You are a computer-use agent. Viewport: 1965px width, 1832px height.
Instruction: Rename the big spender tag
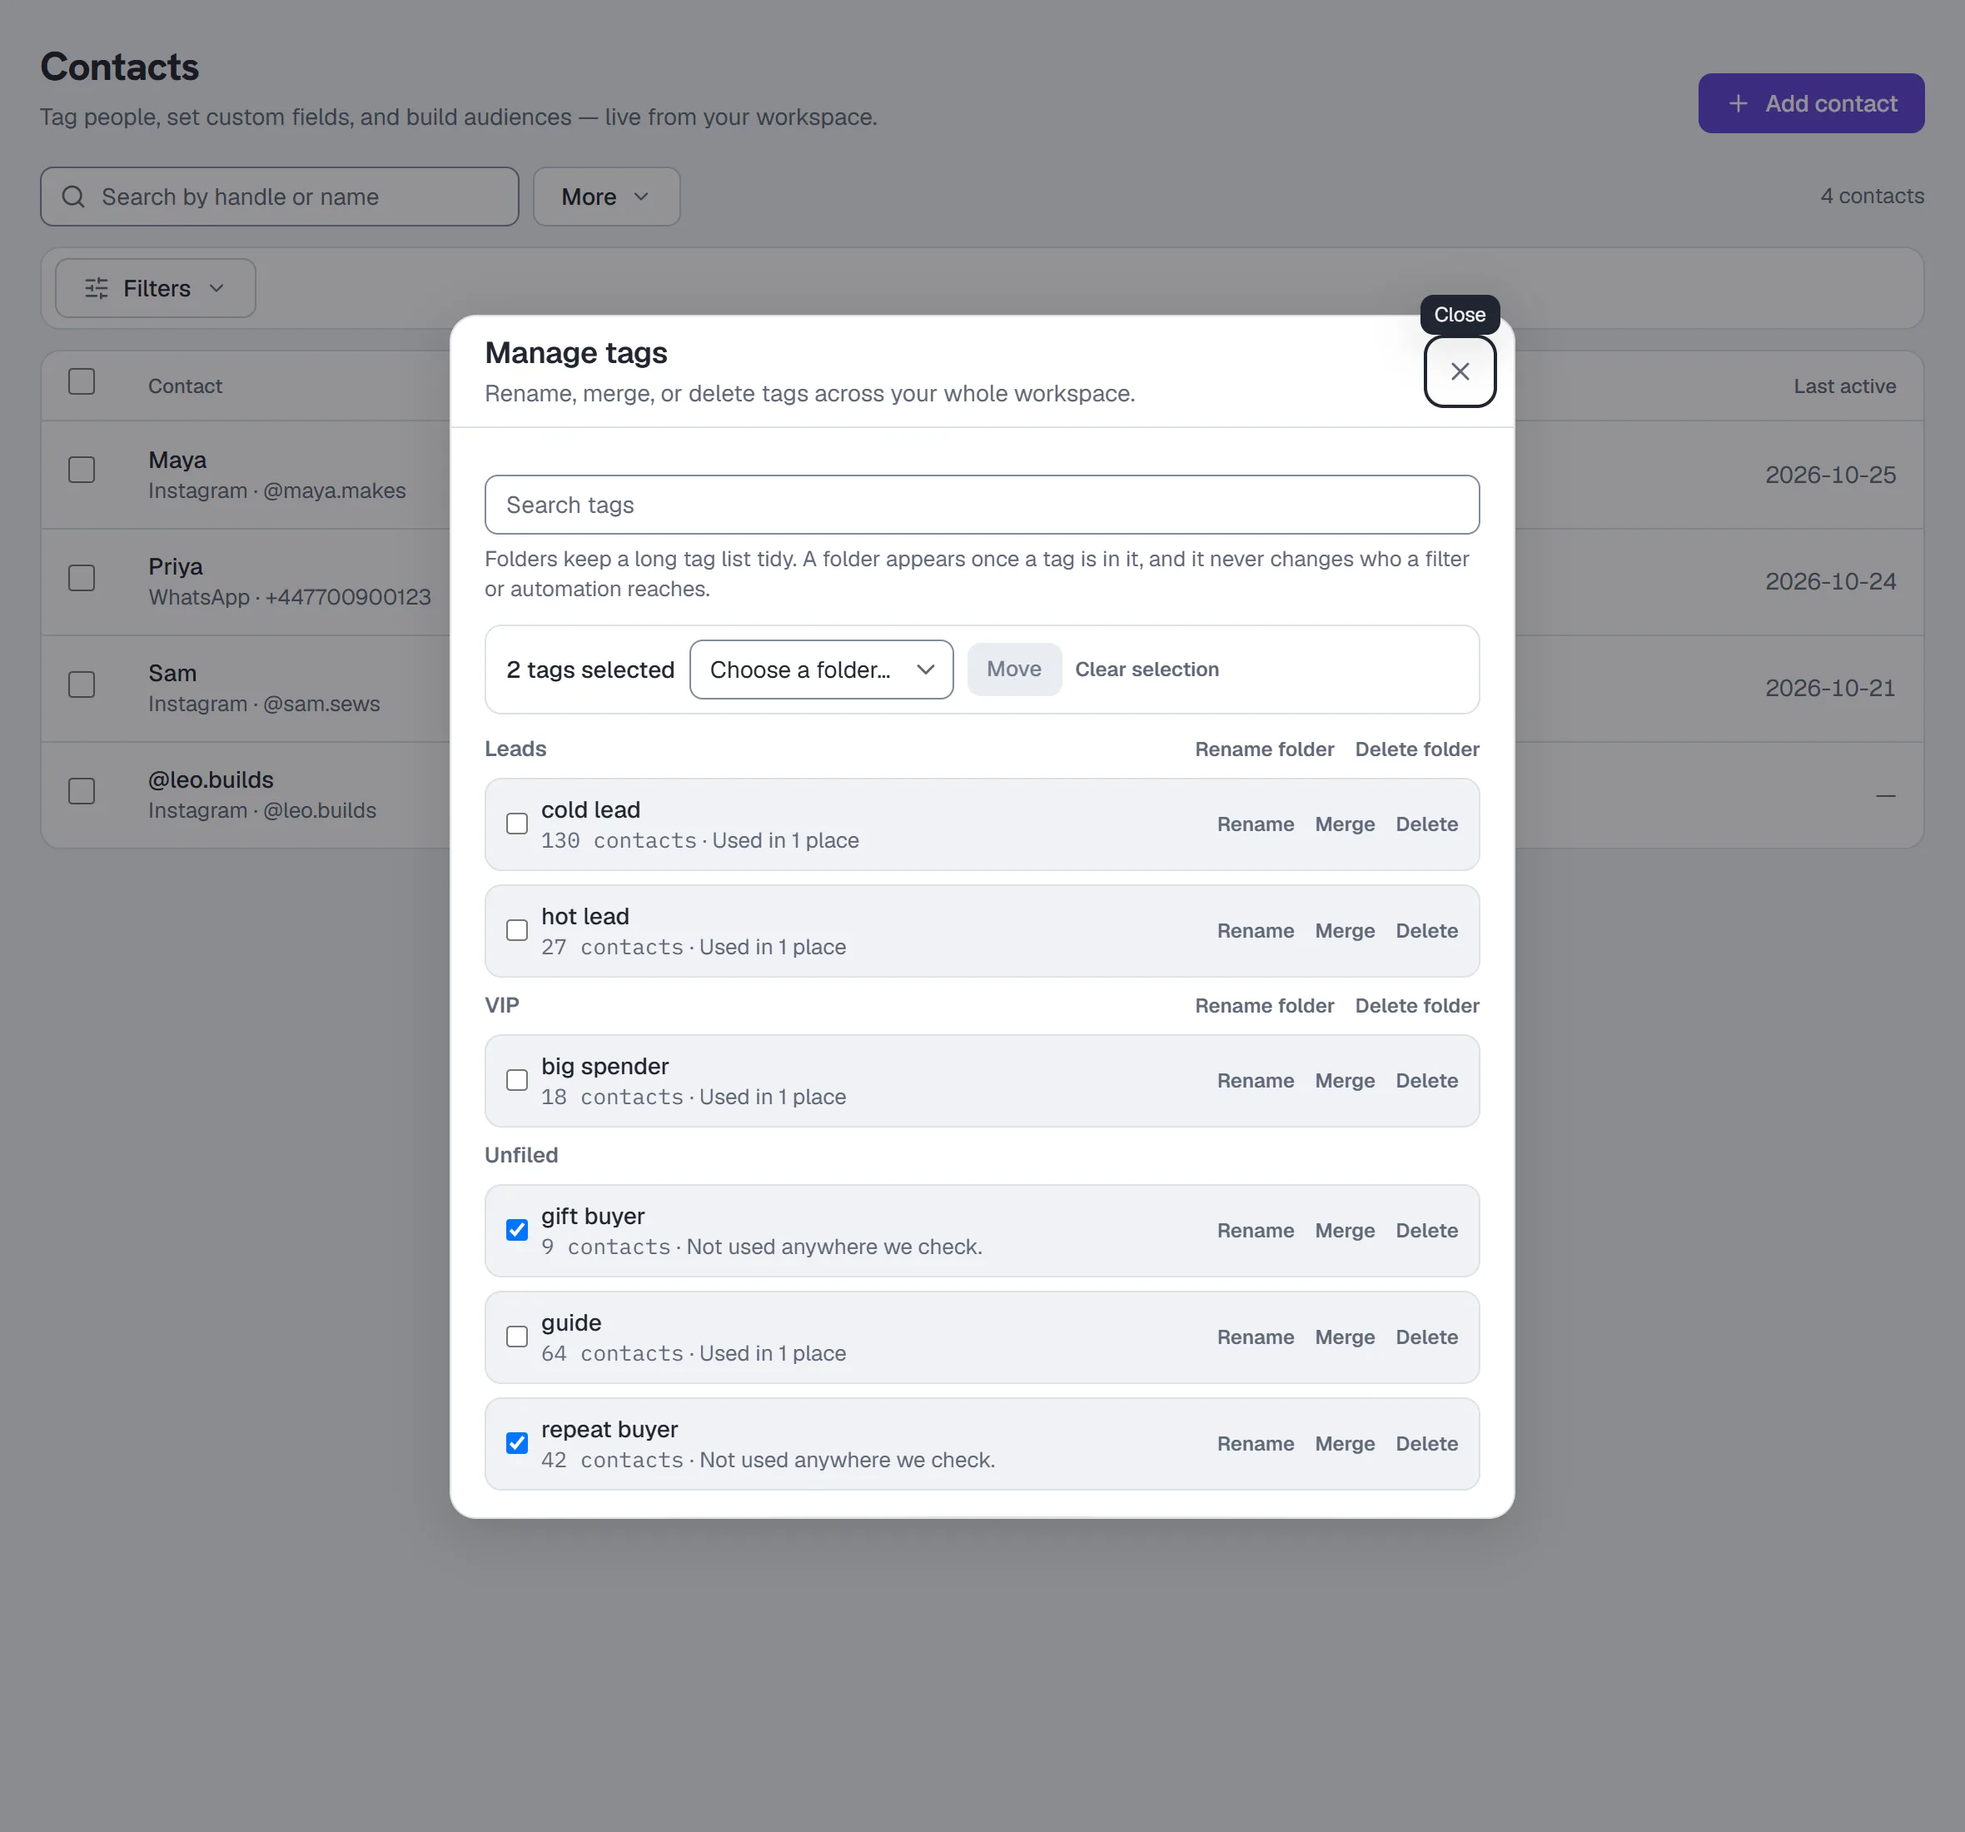coord(1256,1081)
